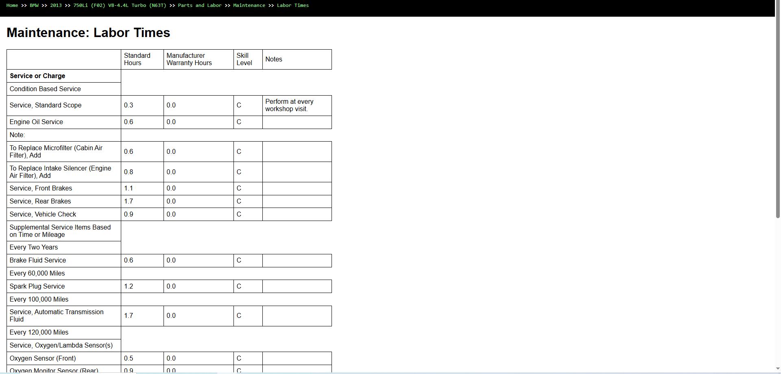Click the Service, Automatic Transmission Fluid label
The height and width of the screenshot is (374, 781).
[57, 316]
